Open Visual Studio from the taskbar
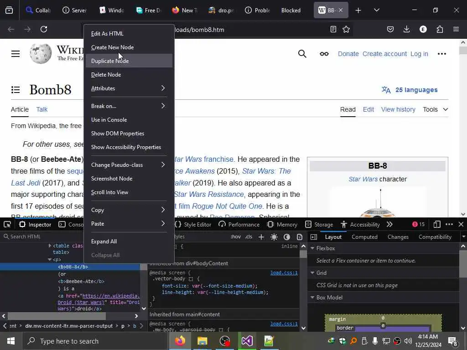 pos(247,341)
